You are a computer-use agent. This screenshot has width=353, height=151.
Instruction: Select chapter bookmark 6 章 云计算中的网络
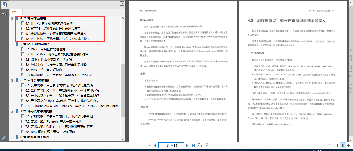point(36,80)
